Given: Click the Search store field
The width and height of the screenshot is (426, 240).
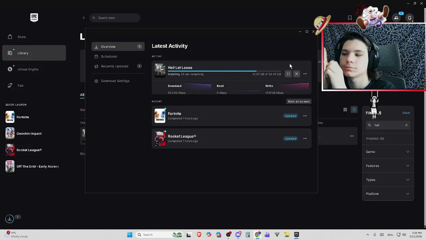Looking at the screenshot, I should [x=115, y=18].
